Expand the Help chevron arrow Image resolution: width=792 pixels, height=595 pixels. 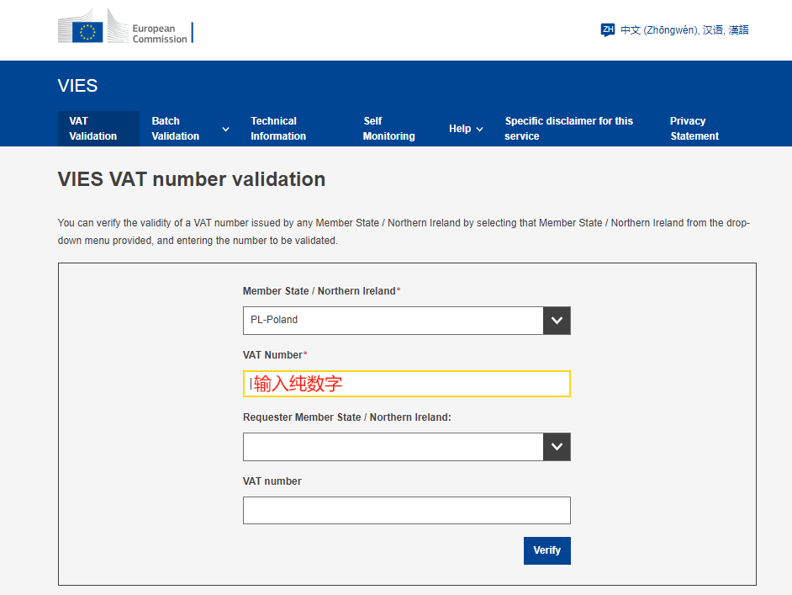(x=480, y=130)
